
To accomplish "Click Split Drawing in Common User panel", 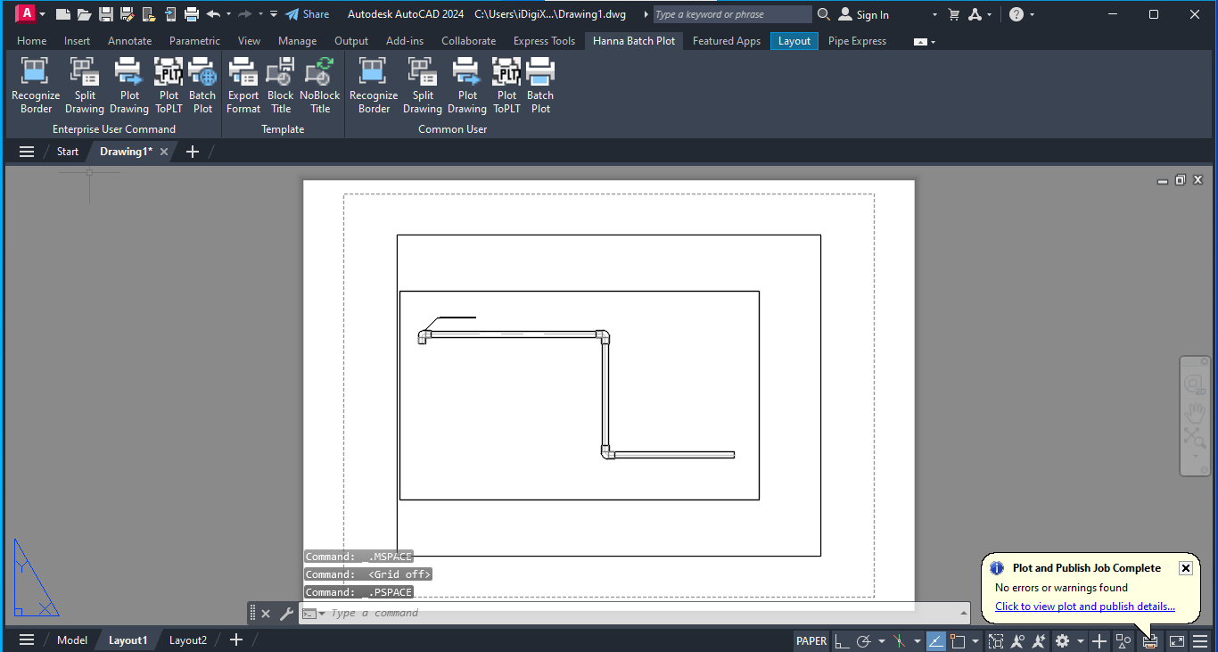I will (423, 86).
